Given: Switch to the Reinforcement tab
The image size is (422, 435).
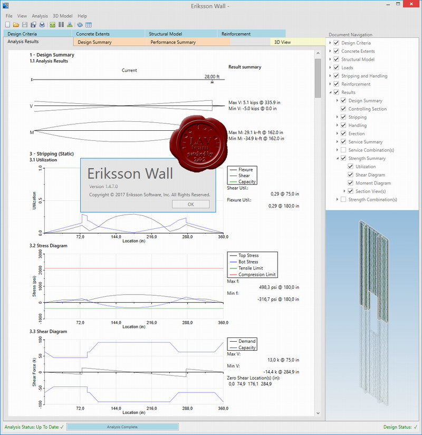Looking at the screenshot, I should [252, 34].
